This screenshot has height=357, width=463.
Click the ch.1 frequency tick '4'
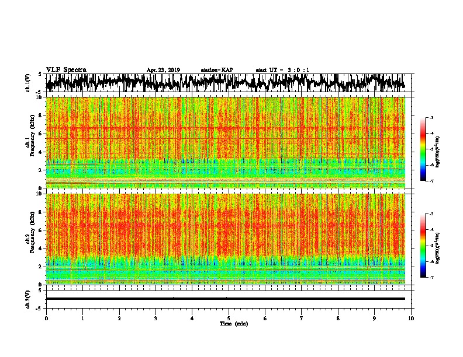pyautogui.click(x=42, y=152)
